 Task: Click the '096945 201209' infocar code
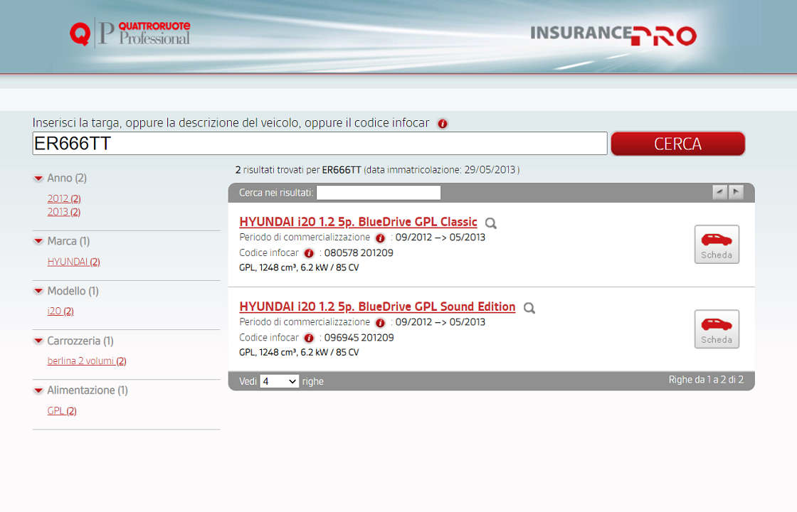click(359, 338)
